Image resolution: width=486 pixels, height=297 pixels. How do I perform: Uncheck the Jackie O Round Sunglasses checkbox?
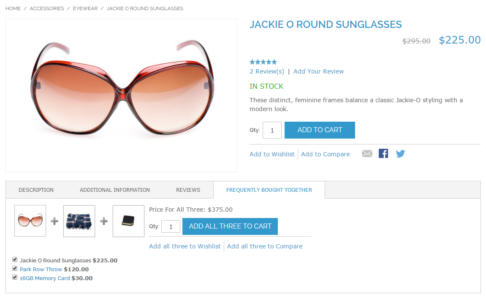pos(15,259)
